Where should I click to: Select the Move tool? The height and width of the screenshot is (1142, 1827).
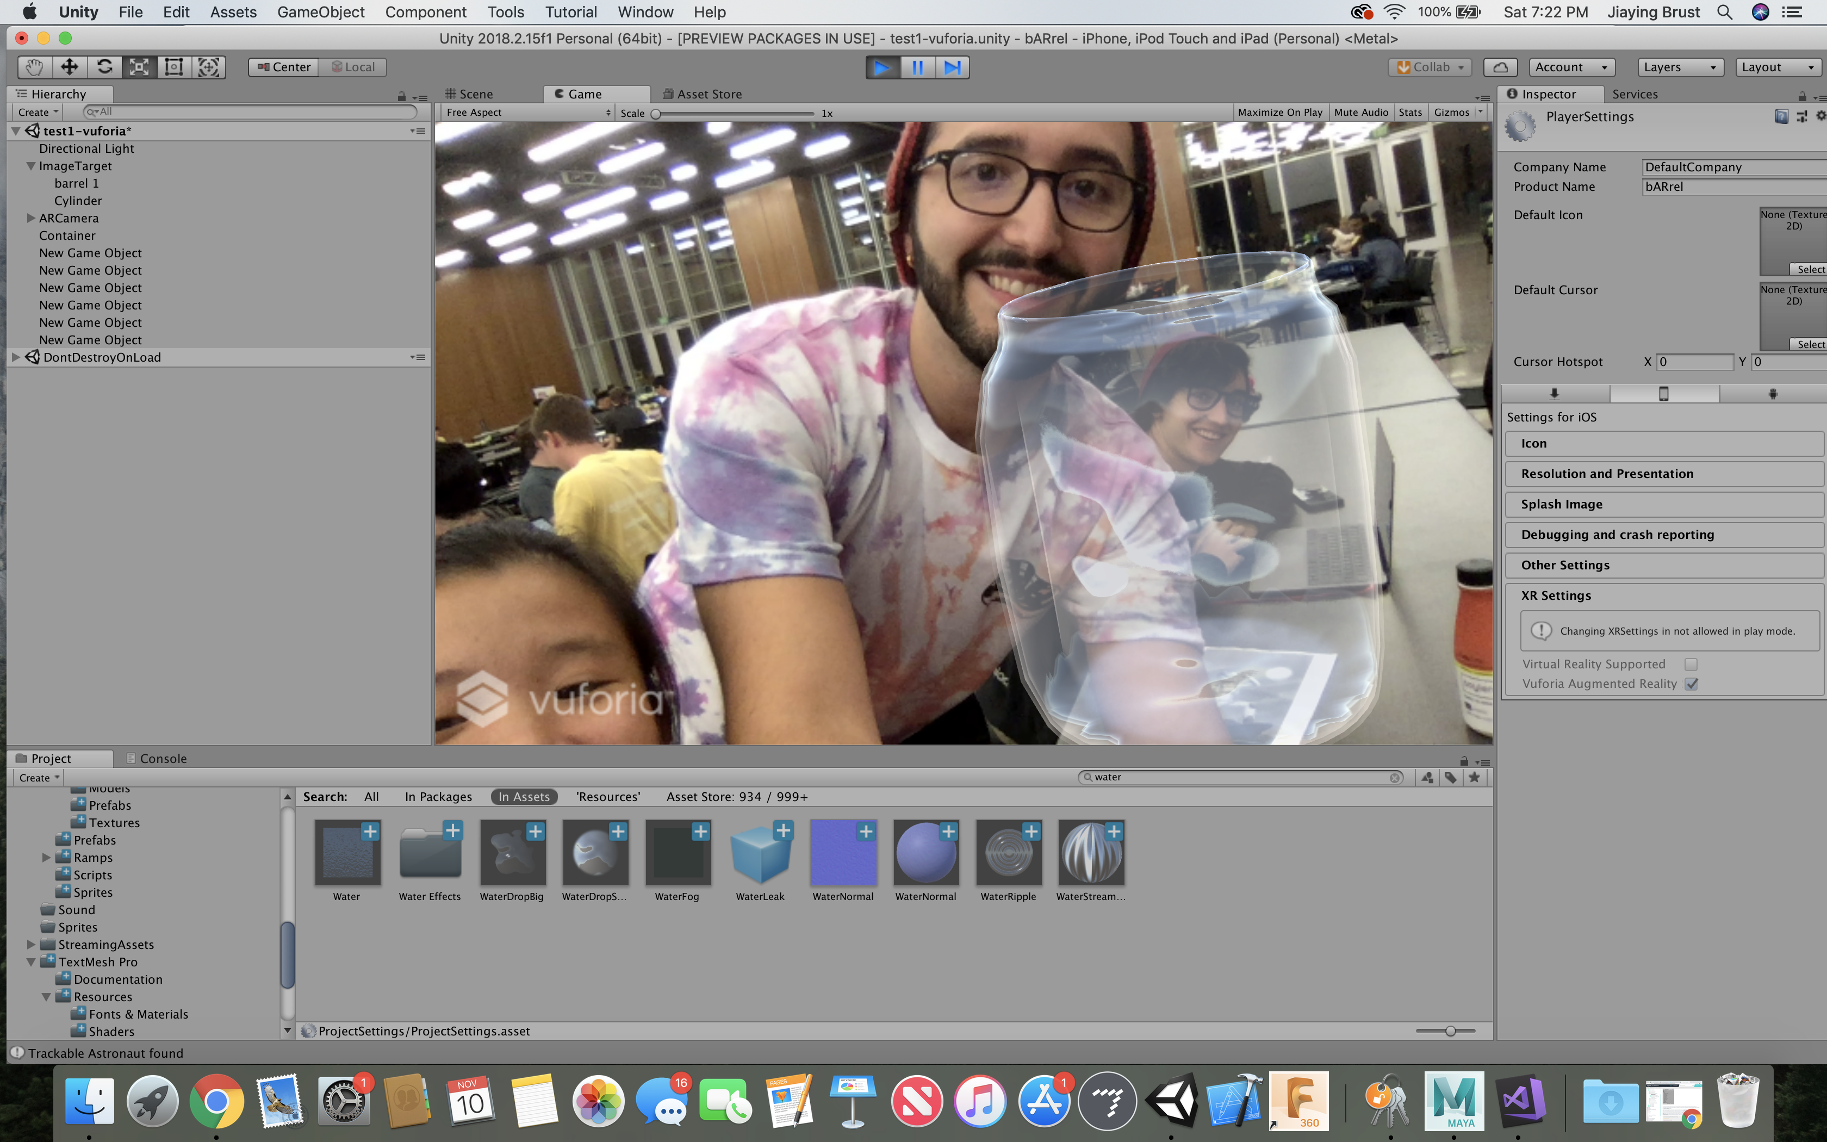coord(70,67)
